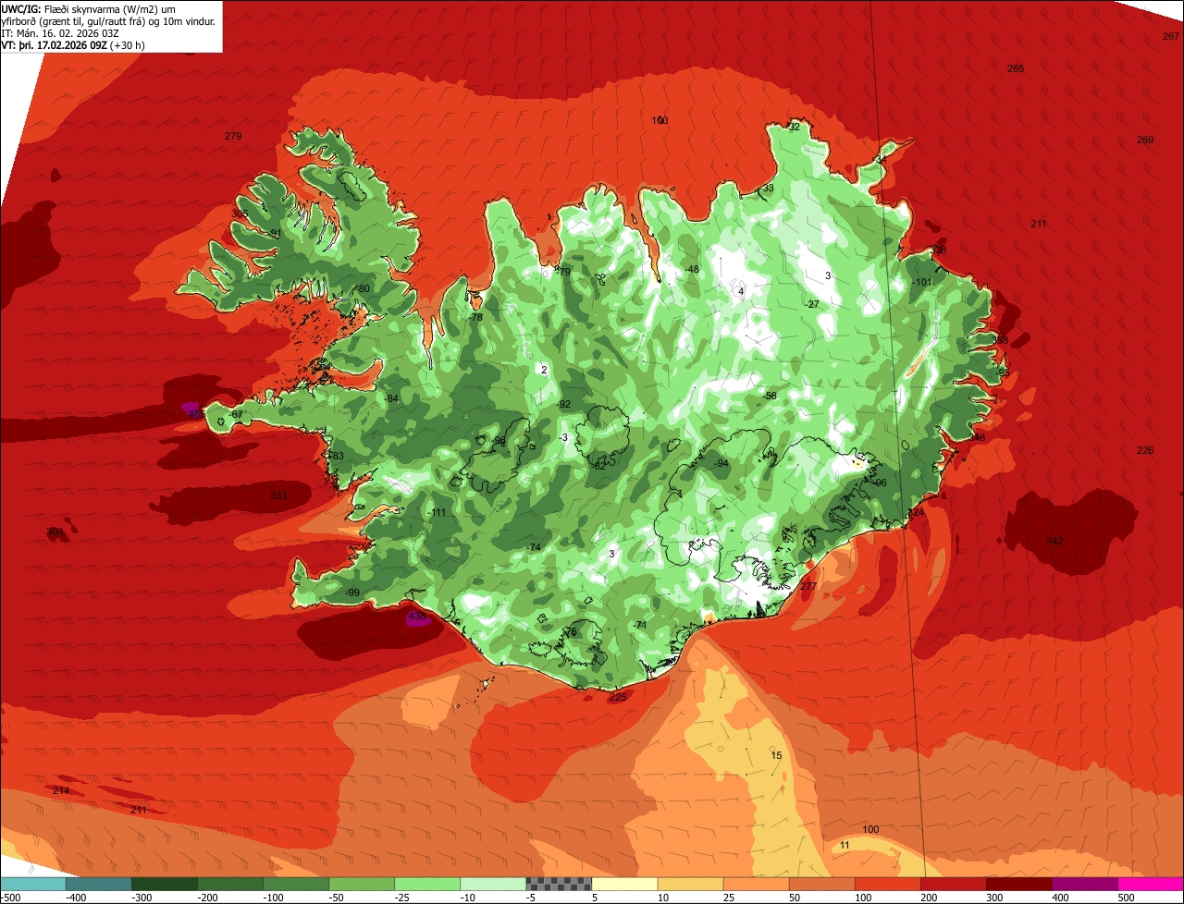Screen dimensions: 1184x904
Task: Click the map value 267 in the top corner
Action: [1170, 36]
